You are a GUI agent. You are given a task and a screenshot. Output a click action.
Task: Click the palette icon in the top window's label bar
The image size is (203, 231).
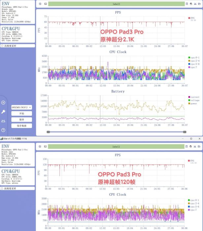[x=191, y=4]
